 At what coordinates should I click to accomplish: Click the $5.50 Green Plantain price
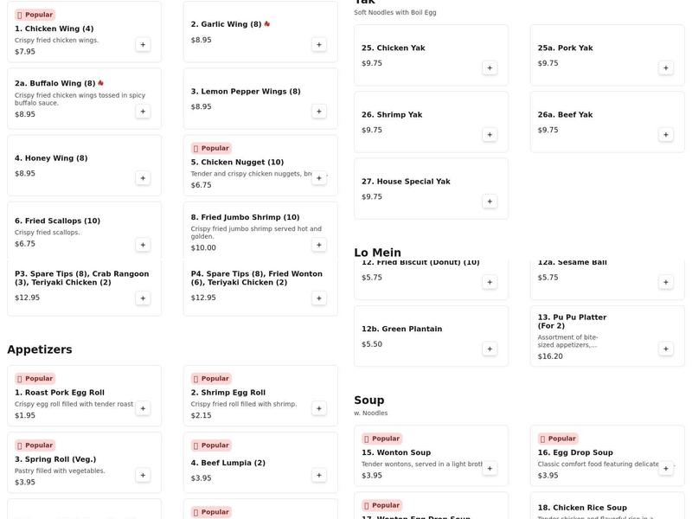(x=372, y=344)
